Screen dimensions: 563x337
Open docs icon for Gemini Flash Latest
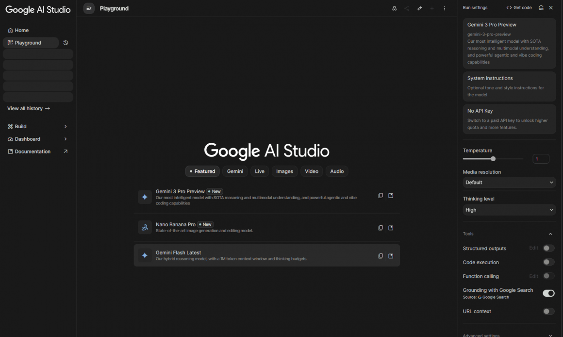coord(391,256)
